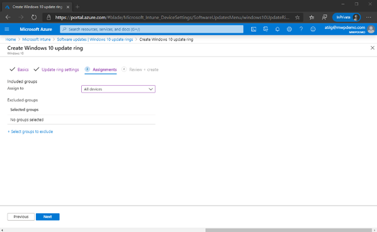Click the 'Assign to' label

pyautogui.click(x=15, y=88)
